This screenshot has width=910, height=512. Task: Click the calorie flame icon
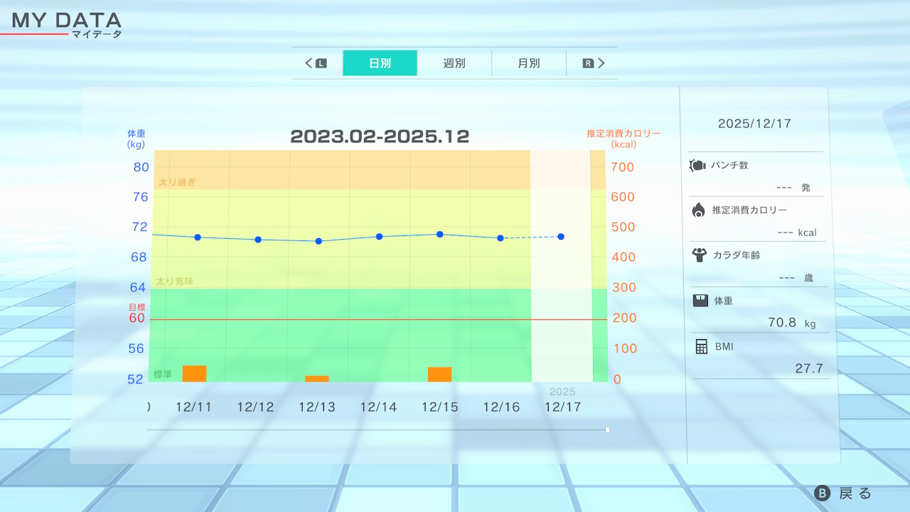[x=698, y=210]
